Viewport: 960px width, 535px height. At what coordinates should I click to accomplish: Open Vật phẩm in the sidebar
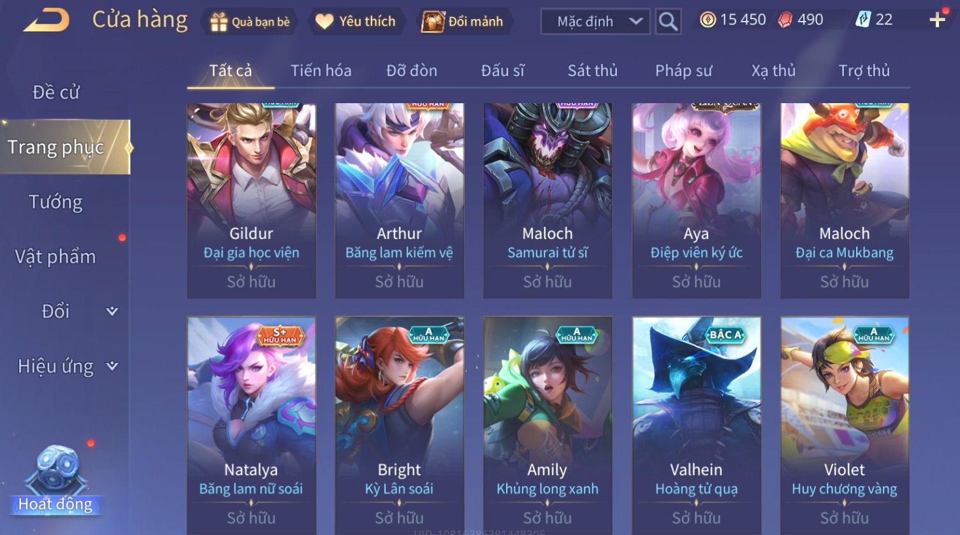(x=55, y=257)
